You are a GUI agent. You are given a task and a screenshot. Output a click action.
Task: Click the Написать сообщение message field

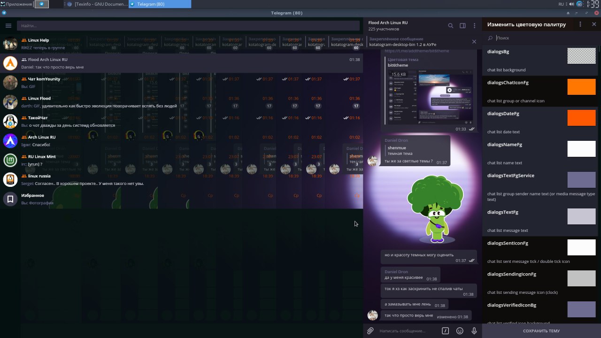[x=408, y=331]
